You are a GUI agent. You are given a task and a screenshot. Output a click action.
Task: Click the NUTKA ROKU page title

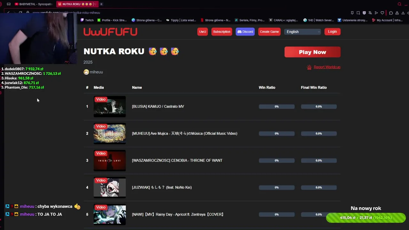[114, 51]
